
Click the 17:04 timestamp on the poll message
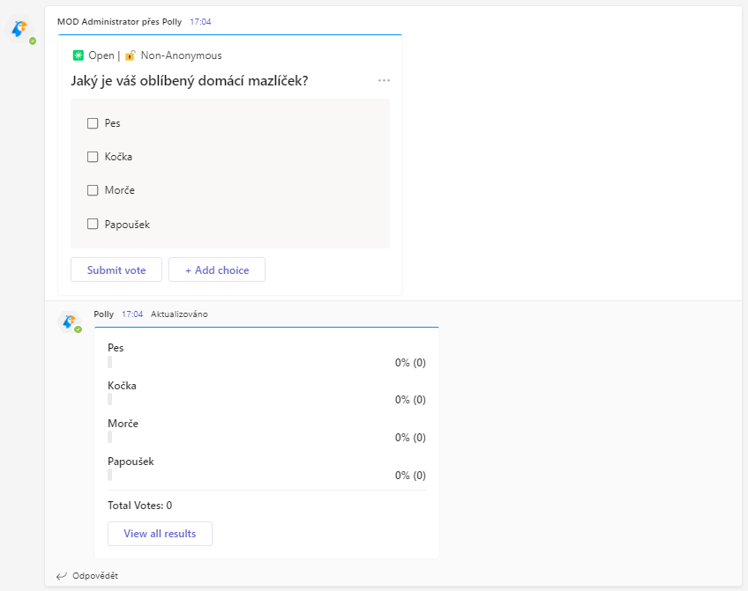point(200,21)
